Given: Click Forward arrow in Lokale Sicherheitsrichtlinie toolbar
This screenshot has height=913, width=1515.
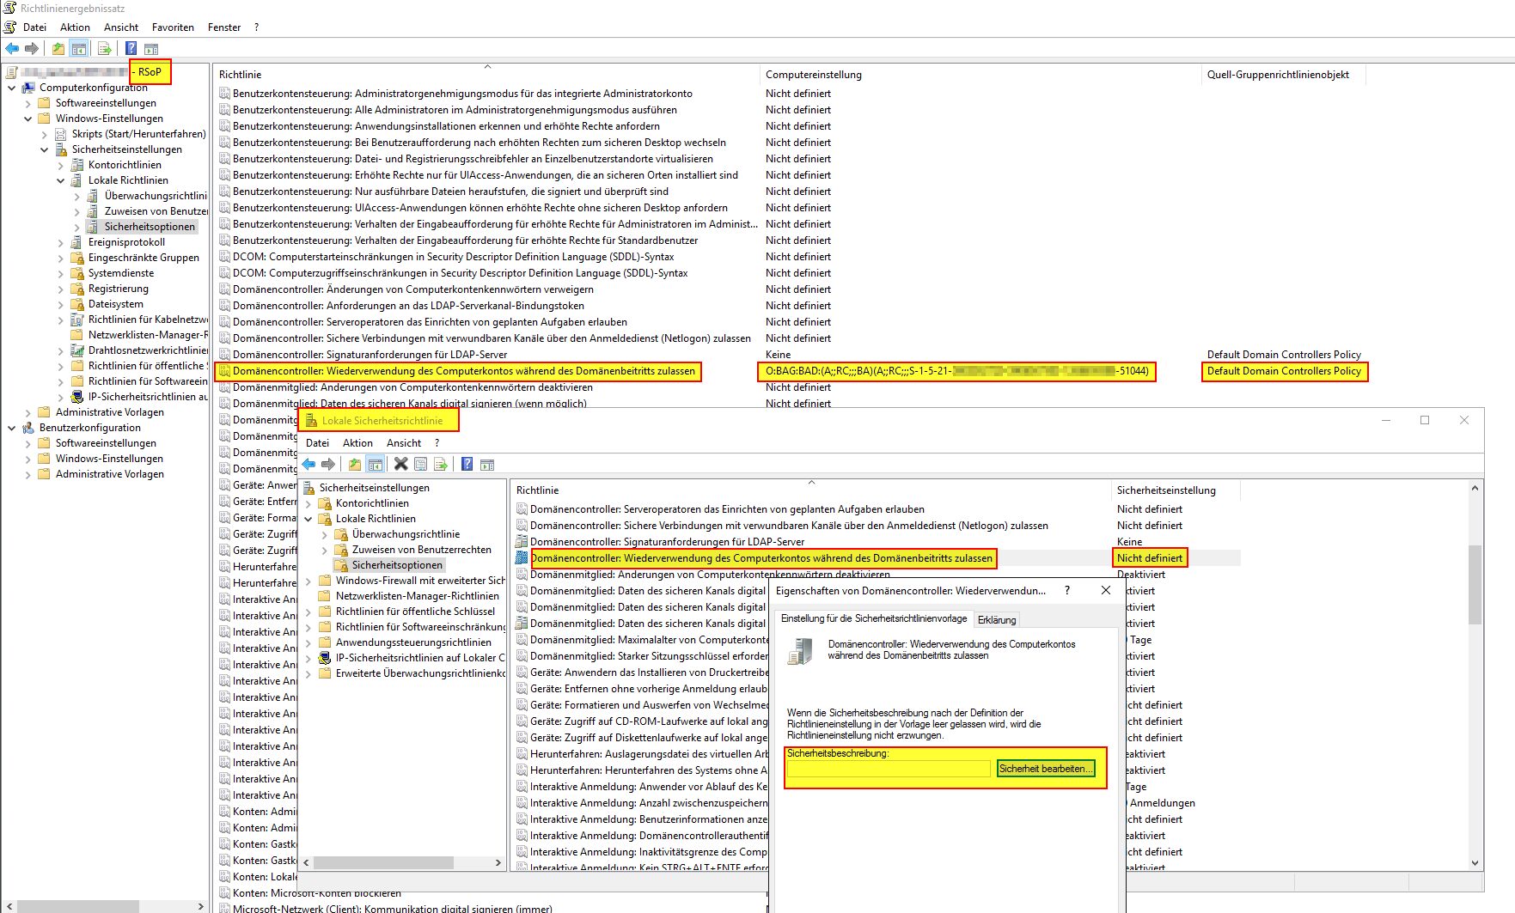Looking at the screenshot, I should (x=328, y=465).
